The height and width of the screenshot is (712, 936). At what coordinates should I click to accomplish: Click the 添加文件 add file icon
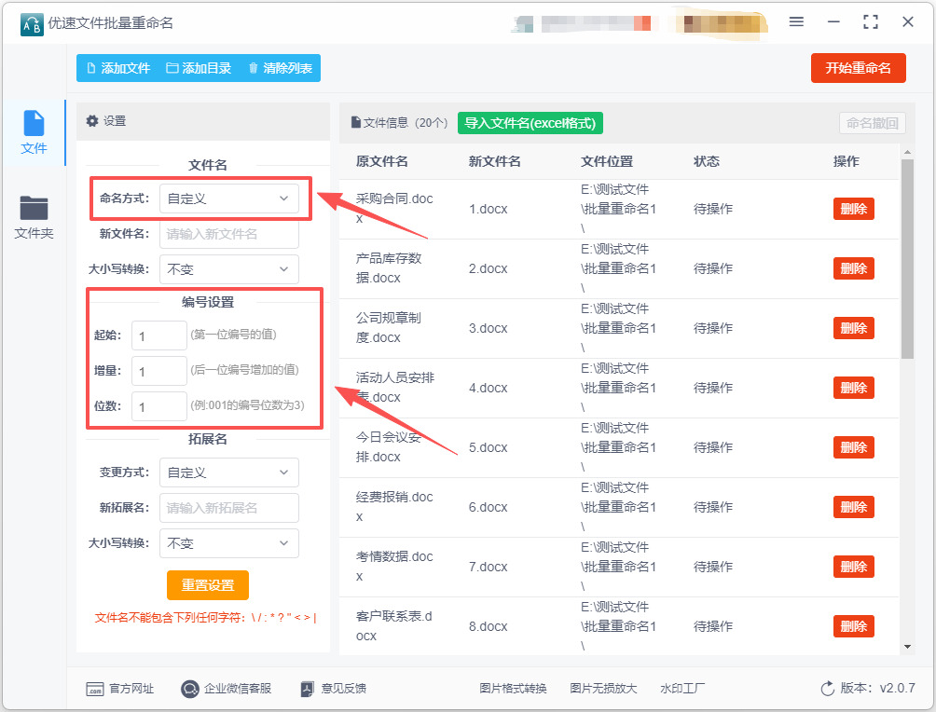click(91, 68)
